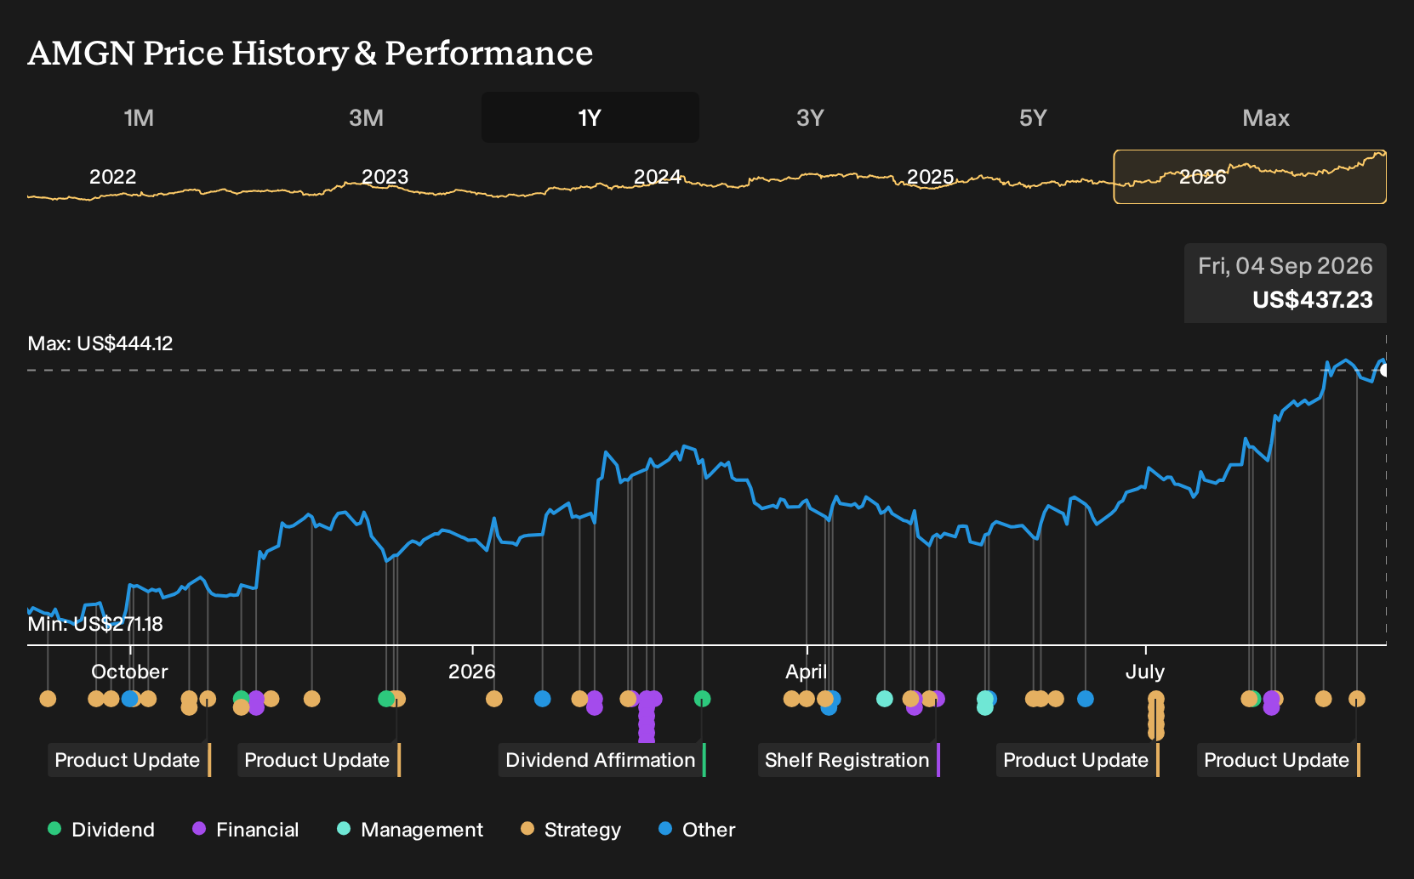Screen dimensions: 1414x879
Task: Click the highlighted range selector on overview chart
Action: point(1250,177)
